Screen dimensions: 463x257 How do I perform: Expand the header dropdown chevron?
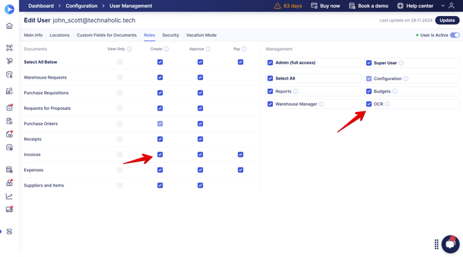(x=443, y=6)
